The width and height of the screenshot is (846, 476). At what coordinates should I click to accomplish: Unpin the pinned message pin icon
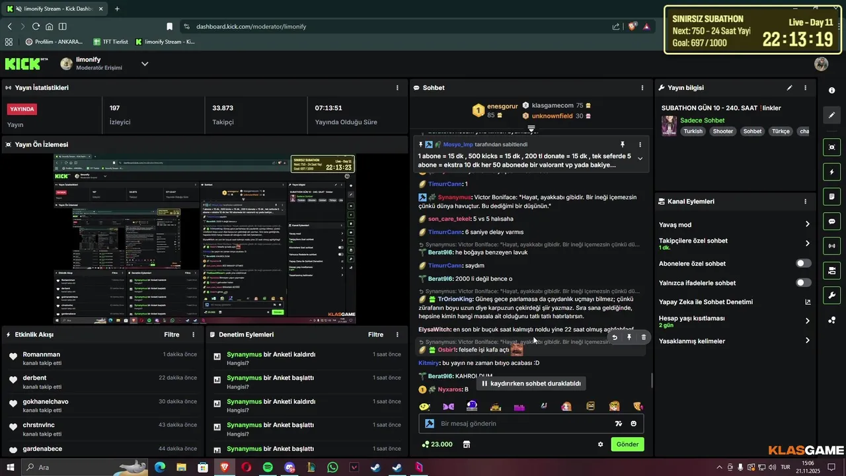622,144
